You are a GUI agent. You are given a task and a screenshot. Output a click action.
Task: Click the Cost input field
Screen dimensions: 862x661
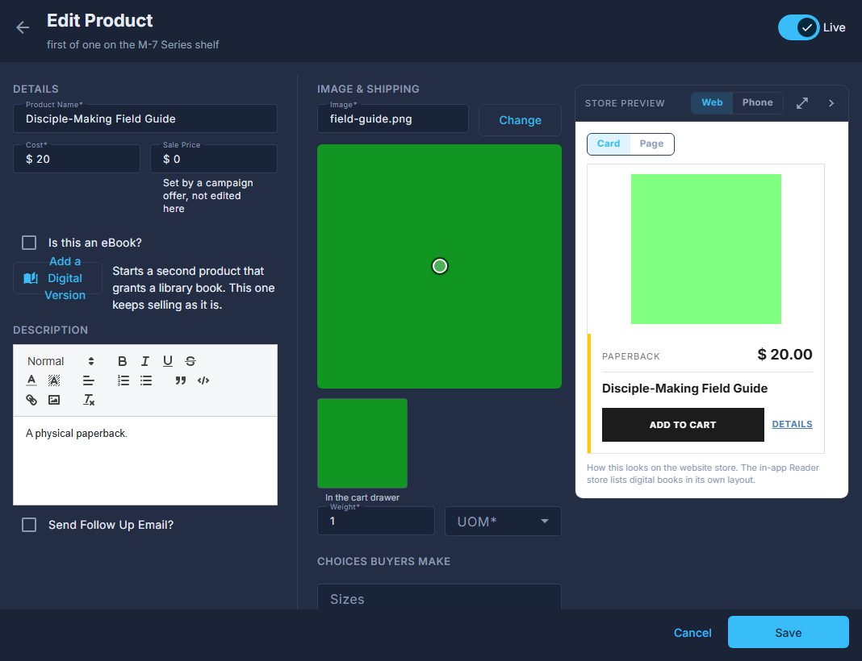coord(77,159)
